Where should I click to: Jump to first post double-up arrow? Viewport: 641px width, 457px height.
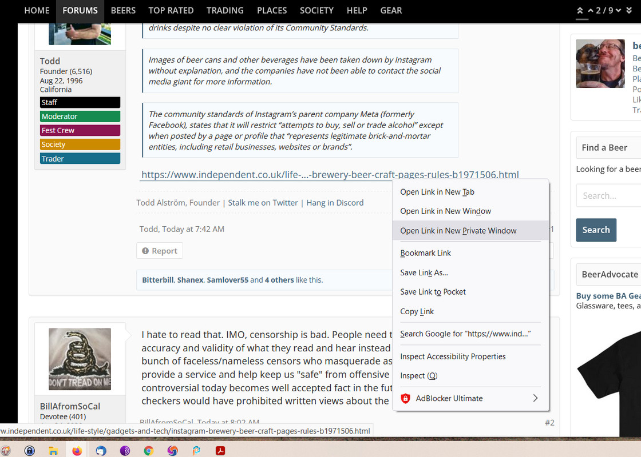[580, 11]
